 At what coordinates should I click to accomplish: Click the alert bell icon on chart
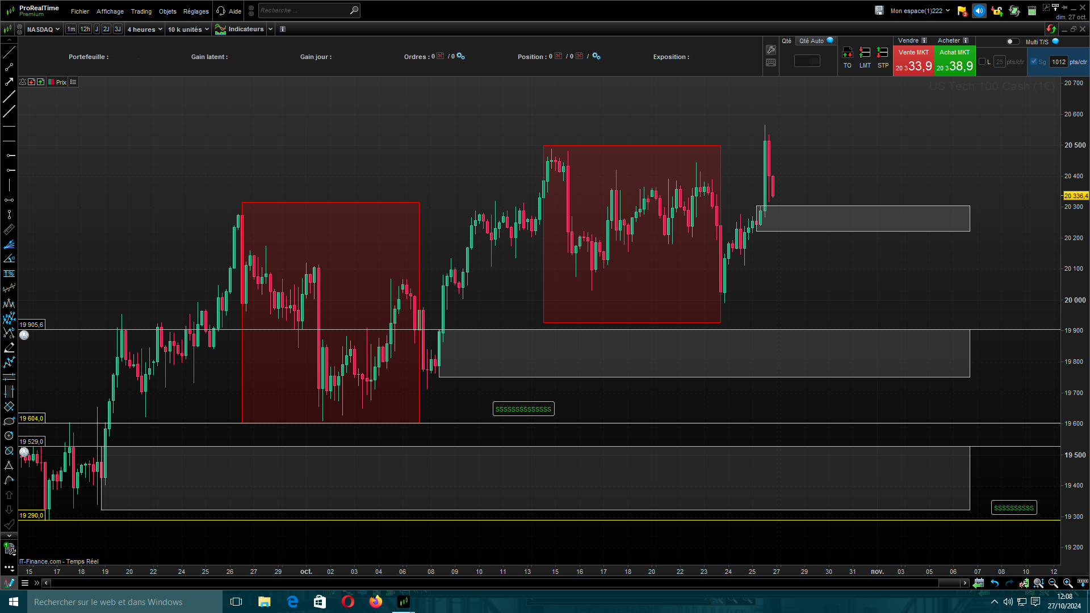[23, 82]
